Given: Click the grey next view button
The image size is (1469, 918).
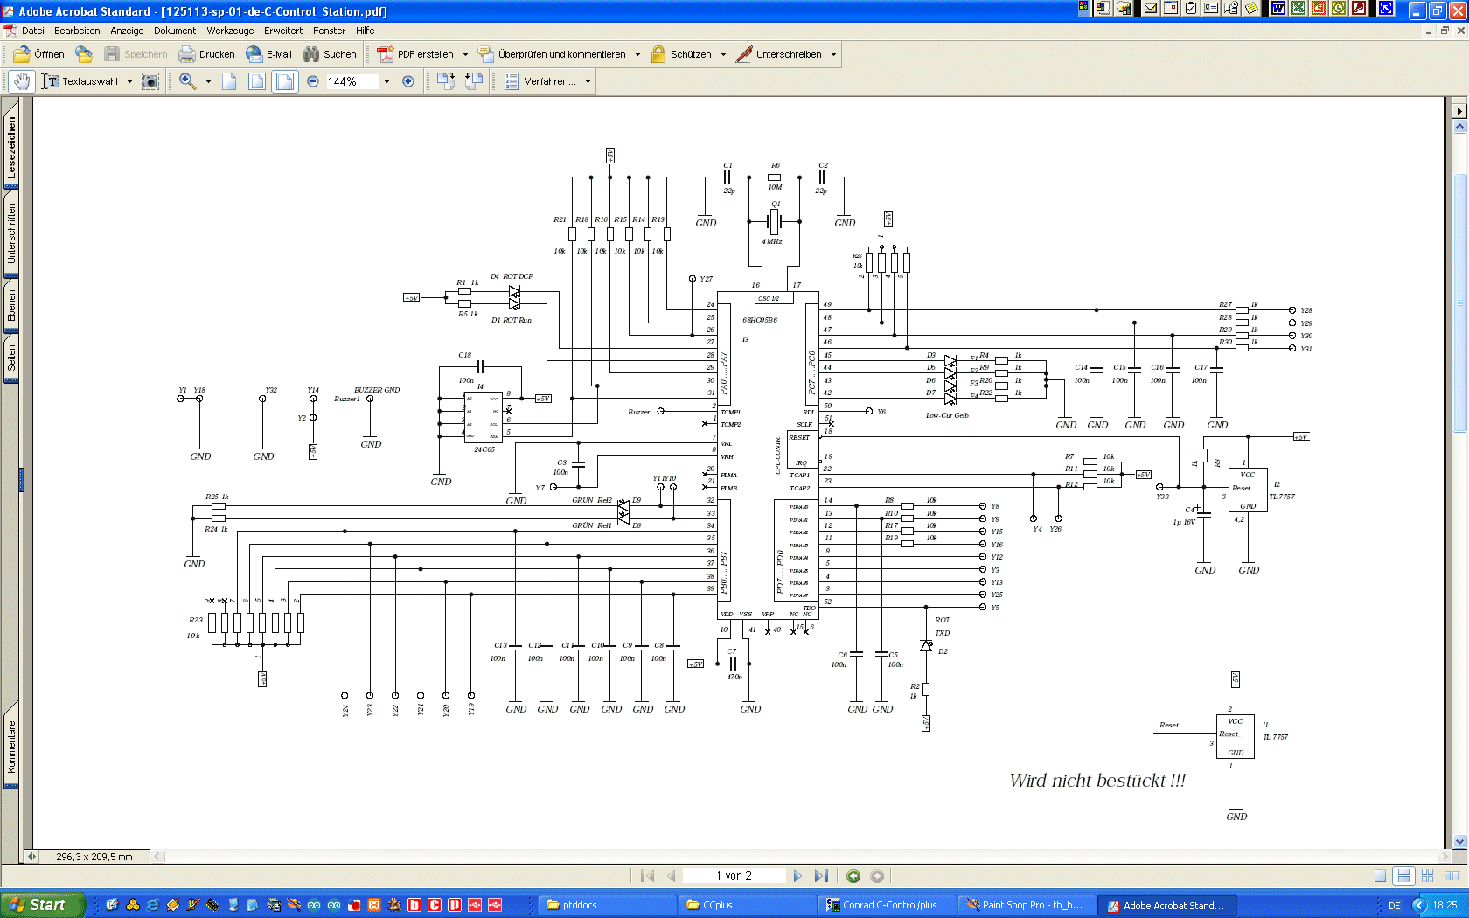Looking at the screenshot, I should click(x=877, y=876).
